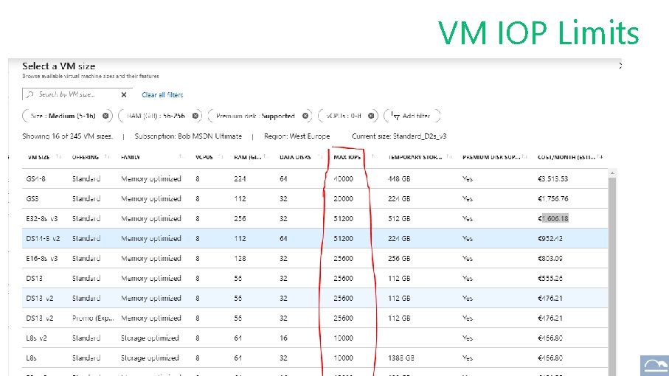Remove the vCPUs : 0-8 filter
This screenshot has width=669, height=376.
[371, 116]
